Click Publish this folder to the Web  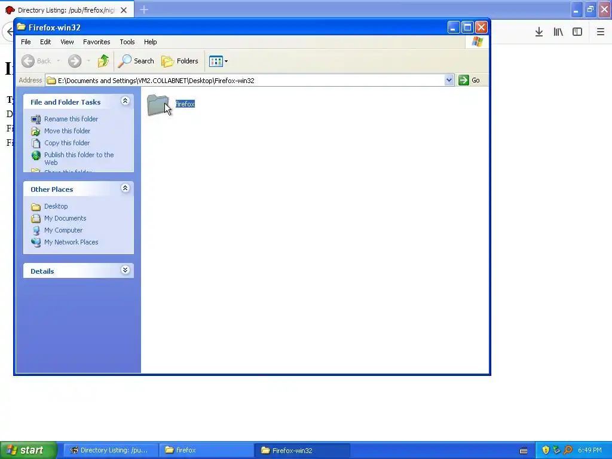[x=79, y=158]
